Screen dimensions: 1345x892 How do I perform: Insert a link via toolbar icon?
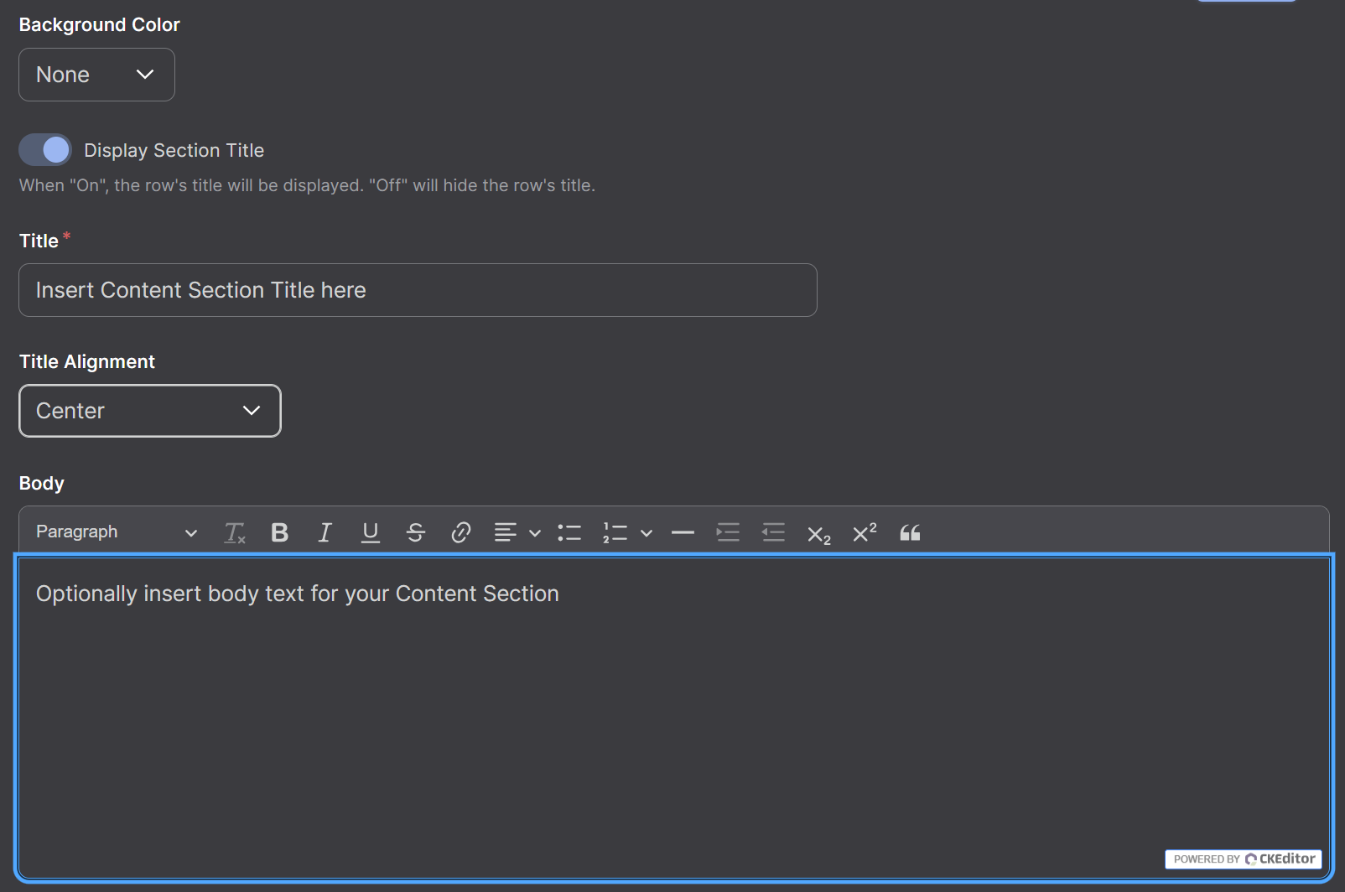pos(460,532)
